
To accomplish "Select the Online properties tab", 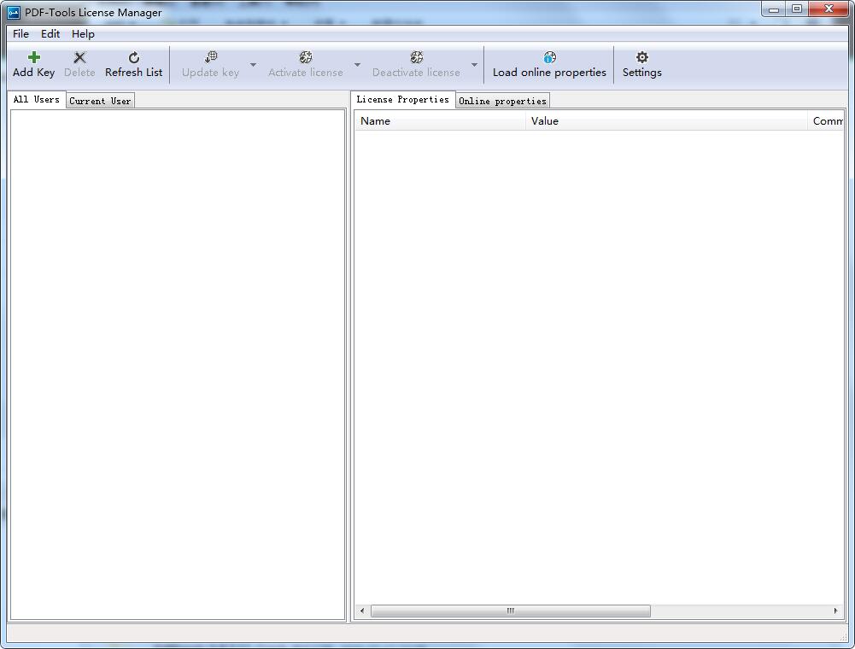I will [x=502, y=101].
